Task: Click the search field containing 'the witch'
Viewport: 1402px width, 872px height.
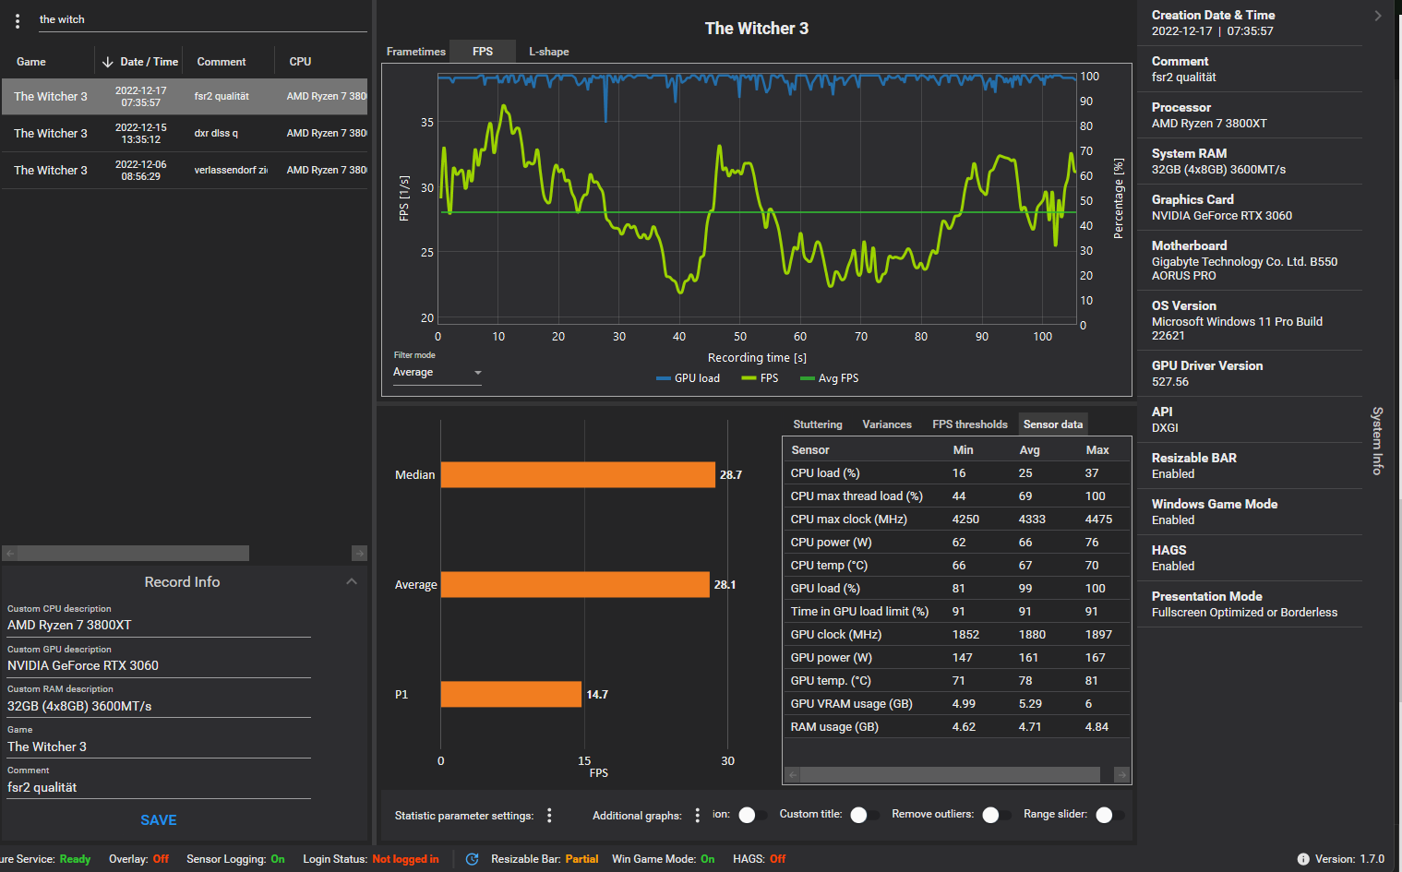Action: 201,19
